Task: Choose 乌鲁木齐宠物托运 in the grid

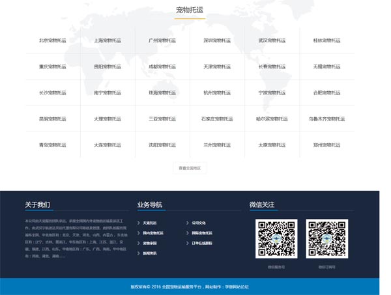Action: click(326, 119)
